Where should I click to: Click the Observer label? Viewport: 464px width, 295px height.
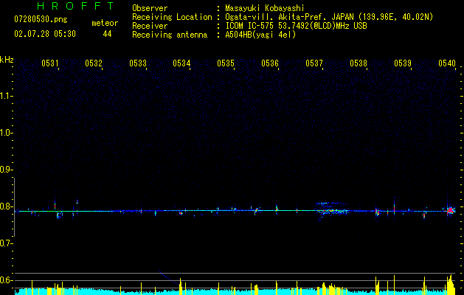(150, 8)
